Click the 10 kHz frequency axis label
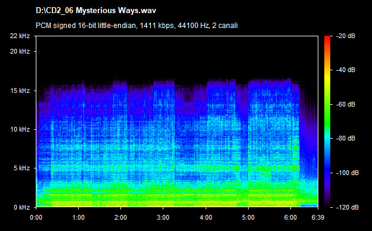 pos(20,129)
